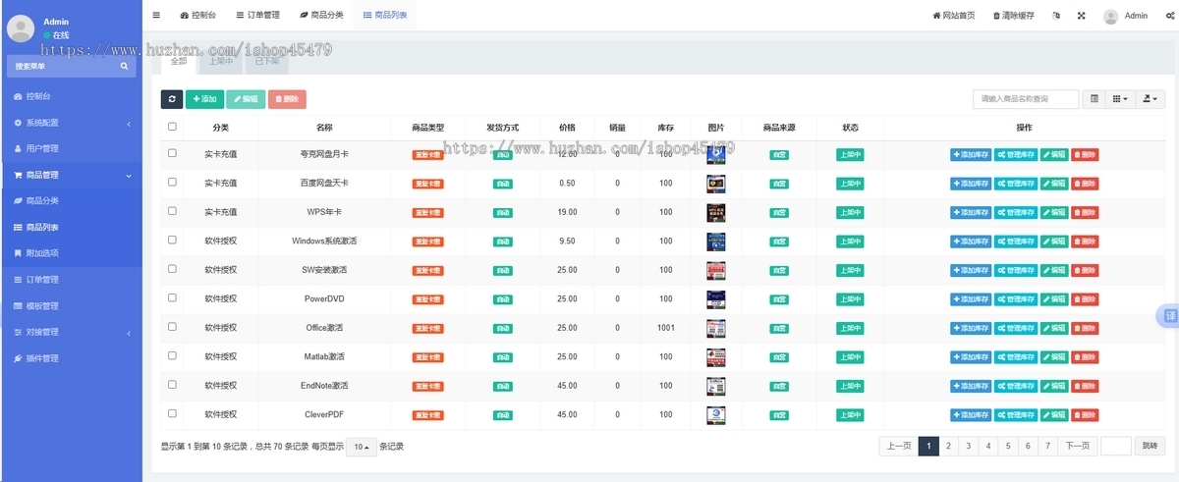
Task: Go to page 7 of the list
Action: (x=1048, y=446)
